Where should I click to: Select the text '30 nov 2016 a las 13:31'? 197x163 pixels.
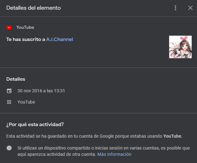(41, 91)
